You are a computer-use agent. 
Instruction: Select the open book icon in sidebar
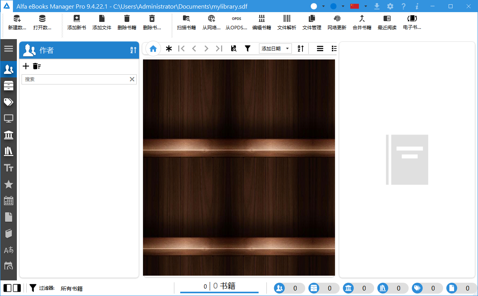pos(9,233)
